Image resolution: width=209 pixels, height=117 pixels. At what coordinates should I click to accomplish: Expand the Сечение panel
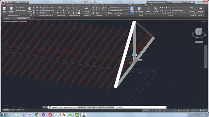pyautogui.click(x=86, y=16)
